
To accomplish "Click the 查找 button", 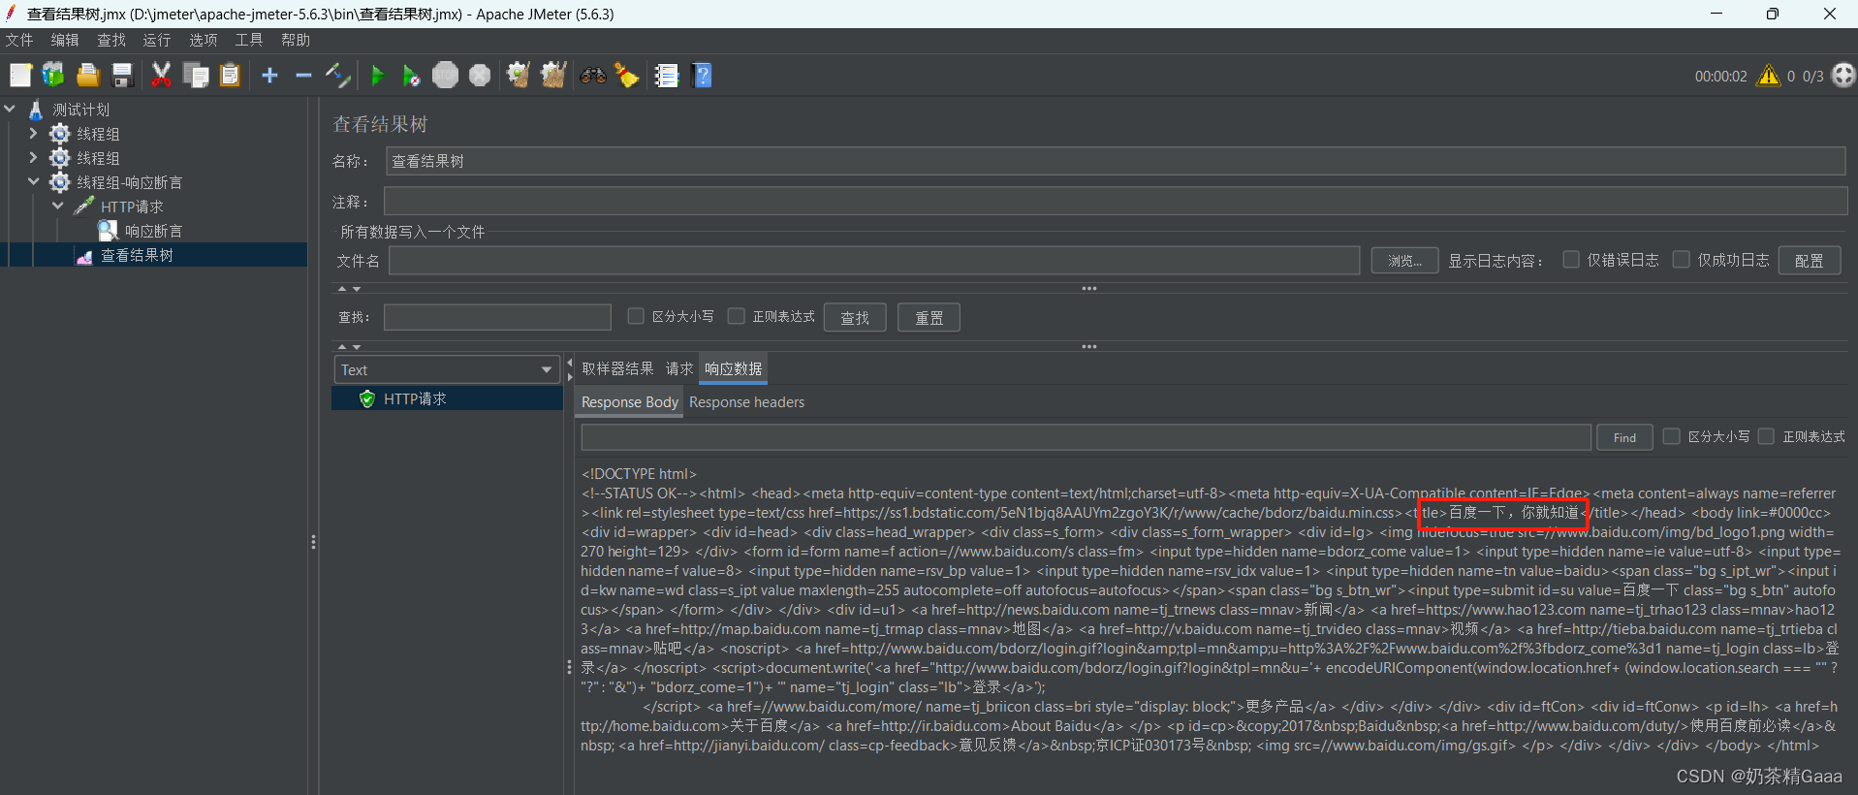I will [x=855, y=317].
